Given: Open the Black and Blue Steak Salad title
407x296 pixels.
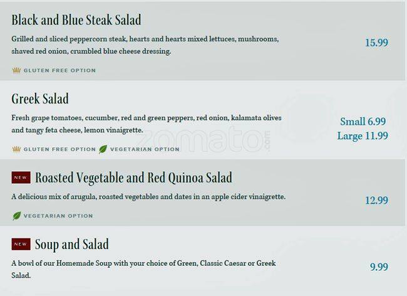Looking at the screenshot, I should click(x=76, y=20).
